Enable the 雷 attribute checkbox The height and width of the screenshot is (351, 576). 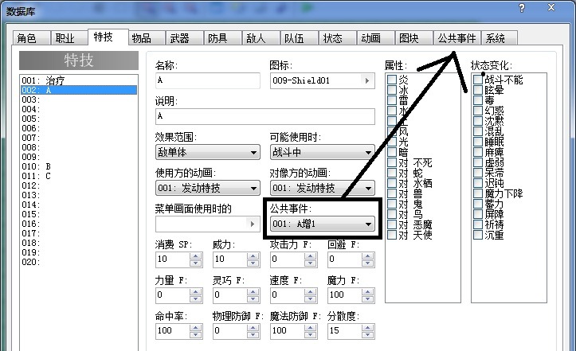pyautogui.click(x=392, y=100)
